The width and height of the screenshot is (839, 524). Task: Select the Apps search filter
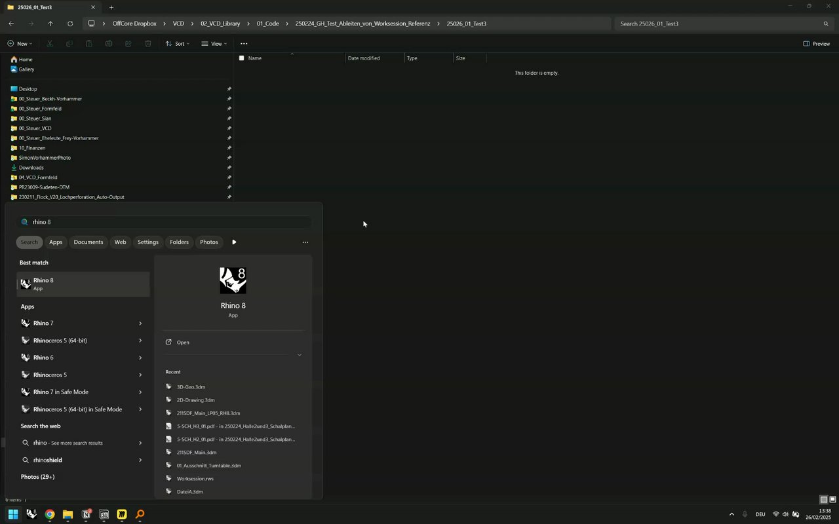pyautogui.click(x=56, y=242)
